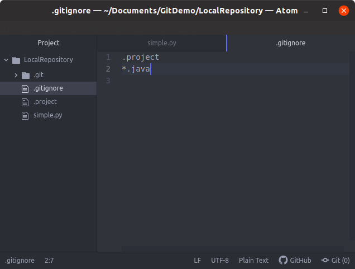
Task: Select the Project panel tab
Action: 49,43
